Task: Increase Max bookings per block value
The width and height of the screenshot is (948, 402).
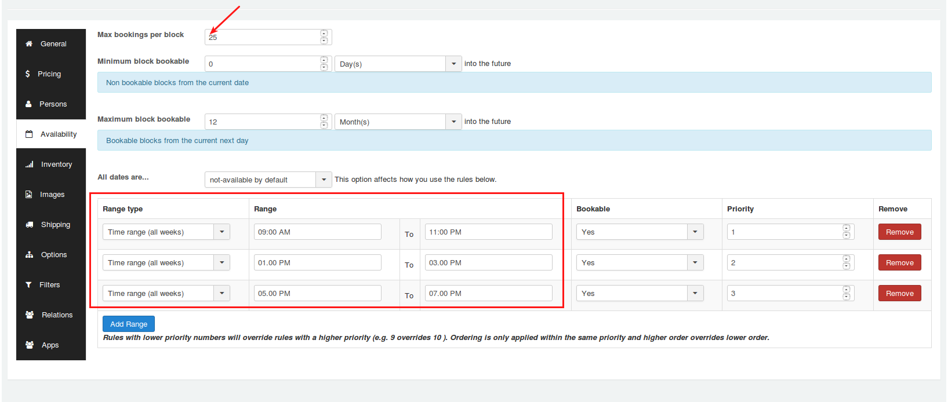Action: (324, 34)
